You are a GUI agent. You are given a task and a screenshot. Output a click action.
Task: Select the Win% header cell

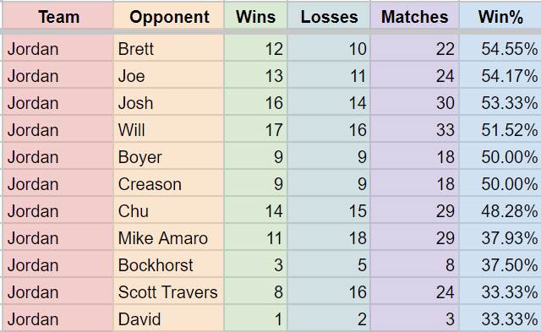(500, 17)
